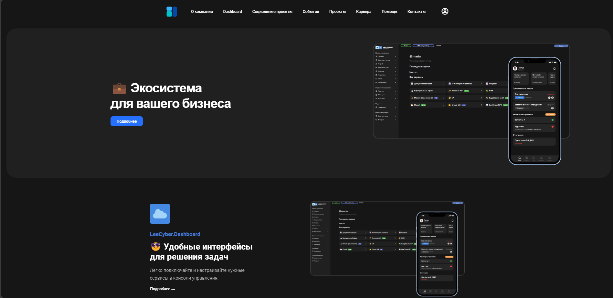This screenshot has height=298, width=613.
Task: Click the bell icon in hero phone mockup
Action: (554, 68)
